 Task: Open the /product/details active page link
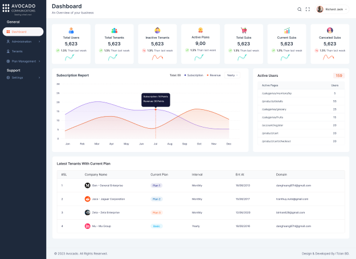point(275,101)
